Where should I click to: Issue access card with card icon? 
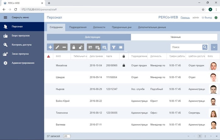[x=91, y=47]
